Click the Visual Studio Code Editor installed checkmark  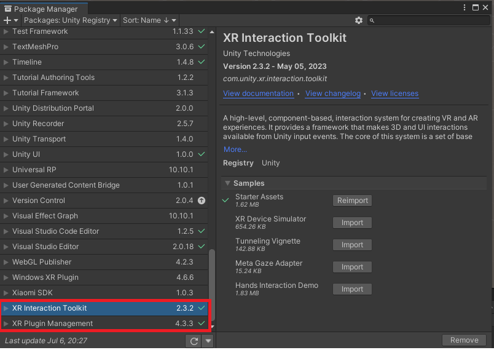click(202, 231)
